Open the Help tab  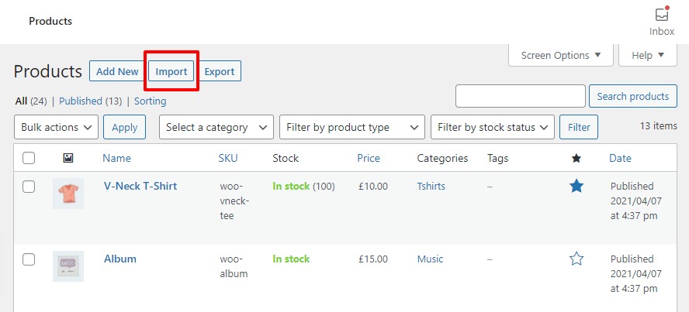(x=648, y=55)
